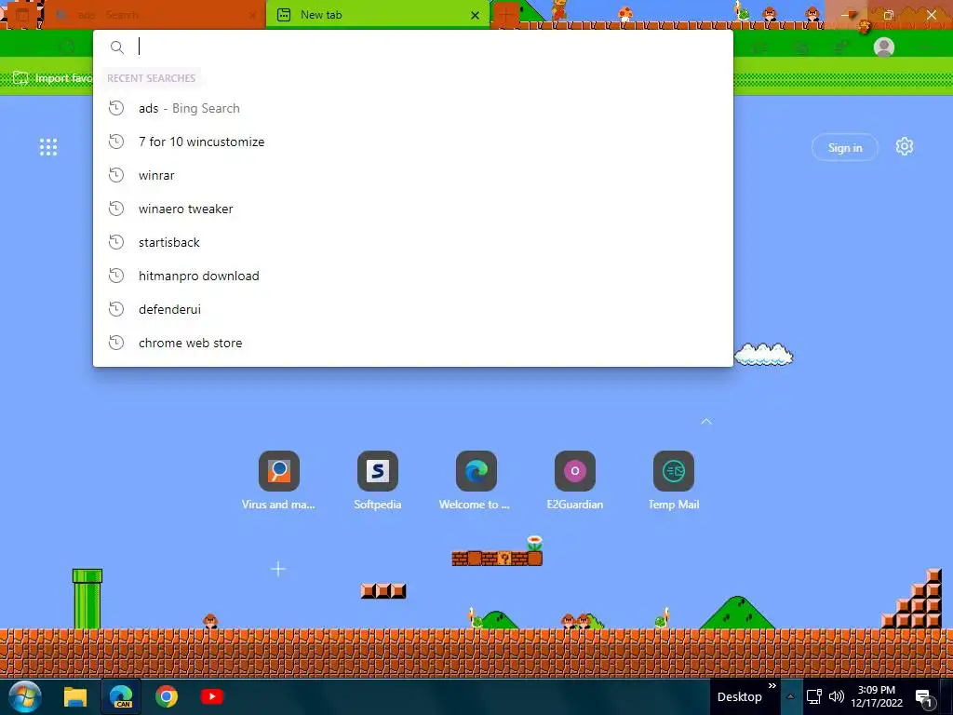953x715 pixels.
Task: Close the 'New tab' tab
Action: click(x=476, y=15)
